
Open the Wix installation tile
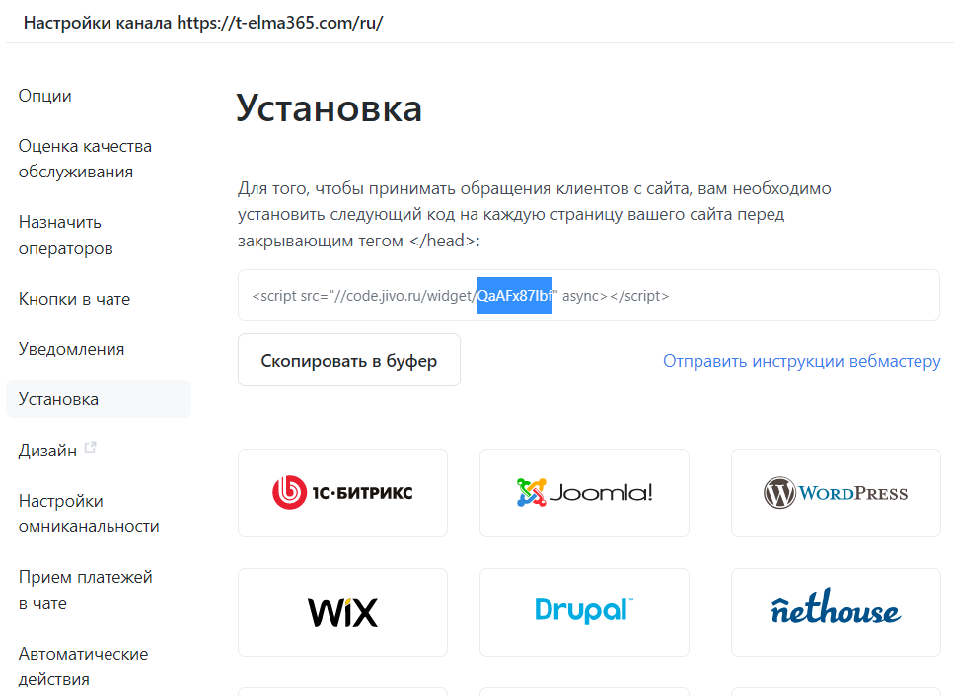[x=342, y=612]
